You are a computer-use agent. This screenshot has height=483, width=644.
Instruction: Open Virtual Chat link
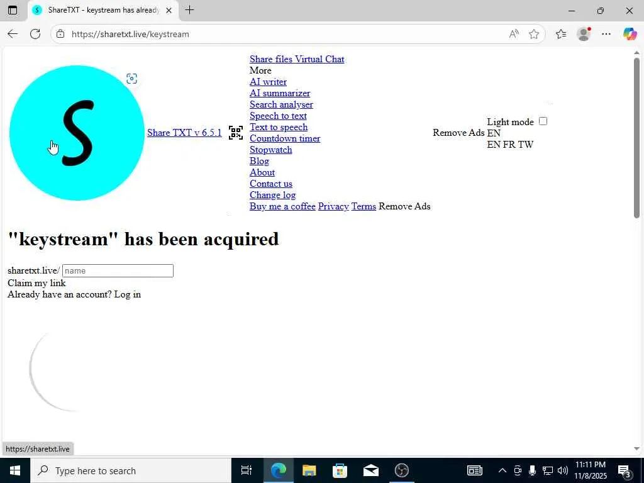[x=319, y=58]
